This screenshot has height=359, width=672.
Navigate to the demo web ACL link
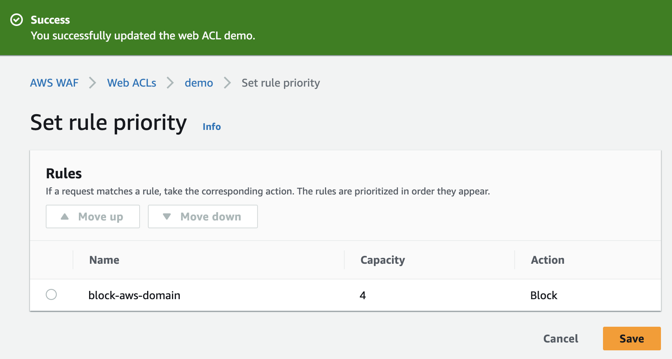click(199, 83)
